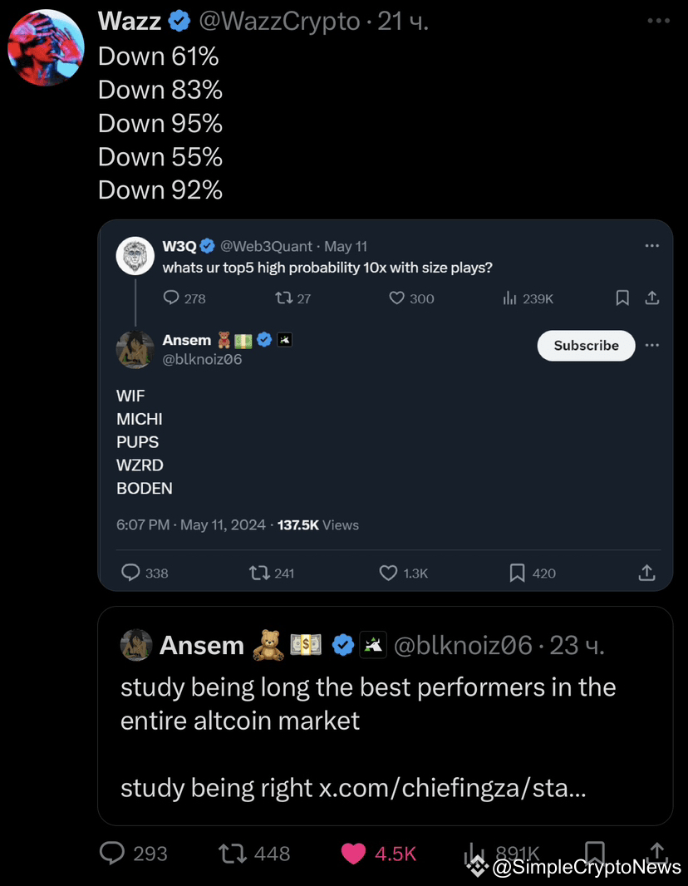Retweet Wazz's post showing 448 reposts
The height and width of the screenshot is (886, 688).
[x=231, y=854]
